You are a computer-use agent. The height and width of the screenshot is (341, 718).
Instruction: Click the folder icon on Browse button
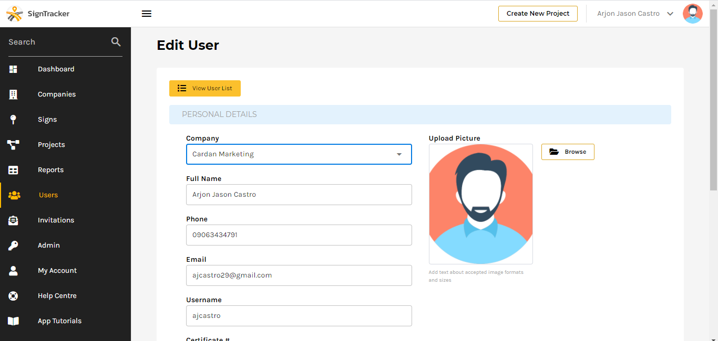point(554,152)
